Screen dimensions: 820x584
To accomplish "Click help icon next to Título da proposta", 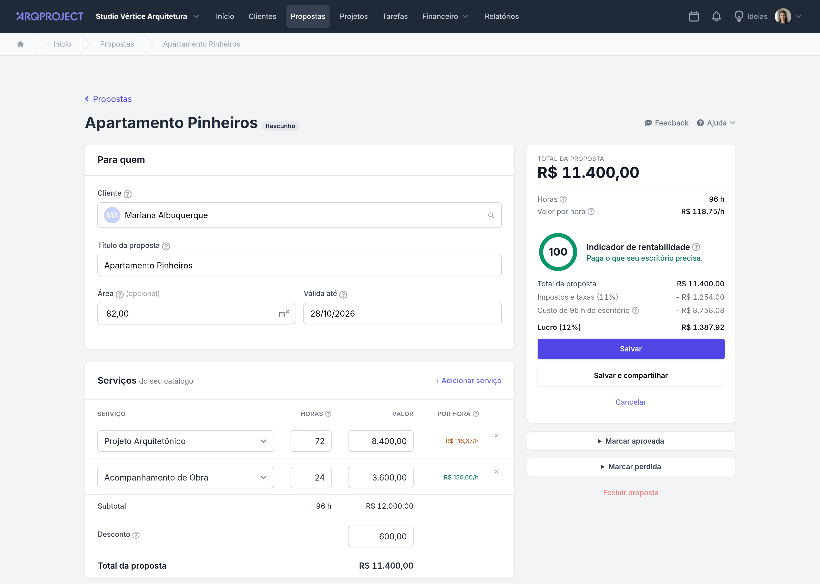I will (x=166, y=246).
